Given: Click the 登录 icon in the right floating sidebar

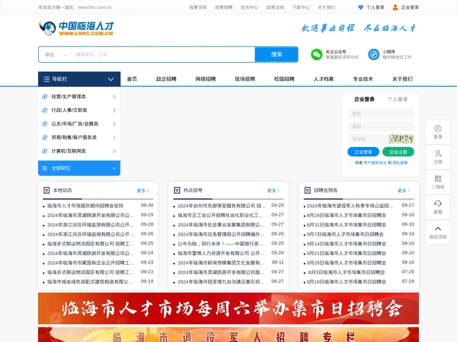Looking at the screenshot, I should [438, 128].
